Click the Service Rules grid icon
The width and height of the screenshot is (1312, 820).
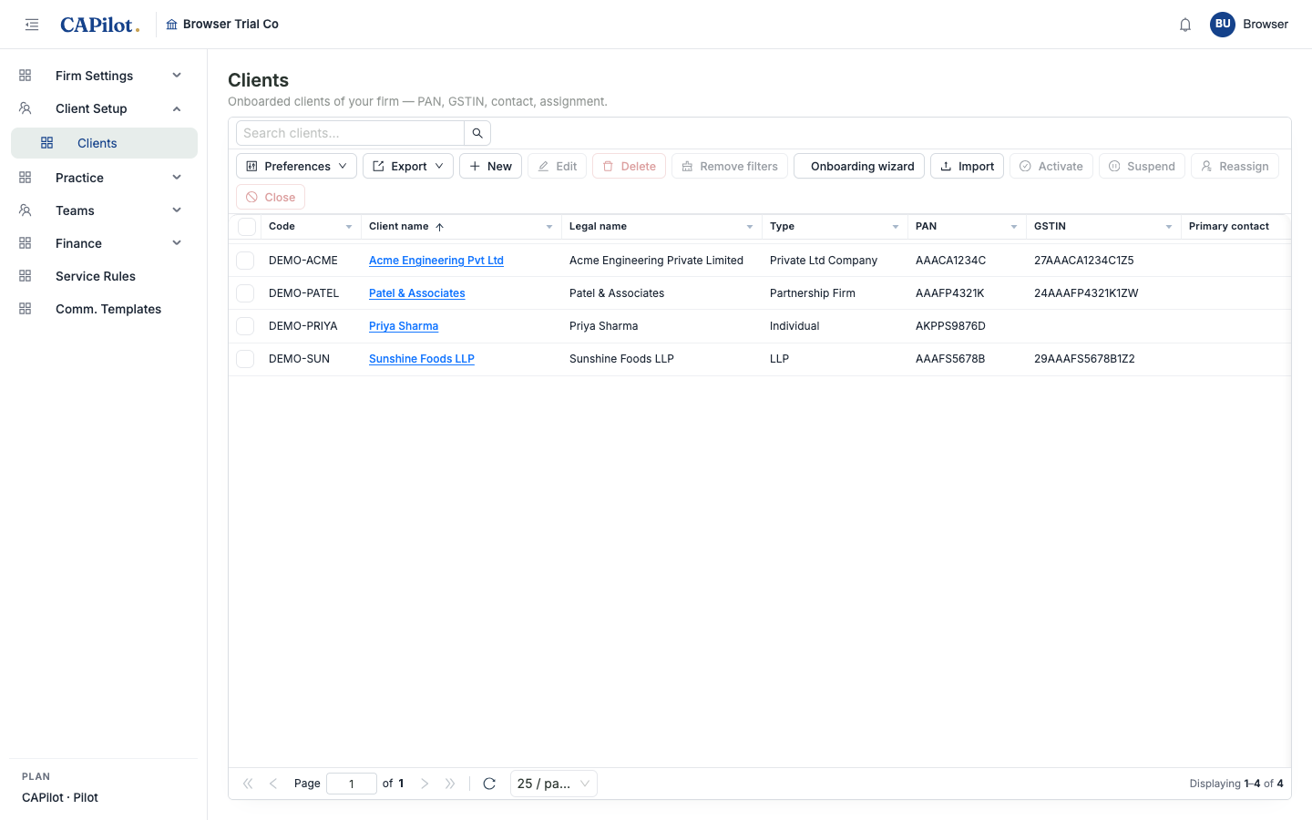point(26,276)
